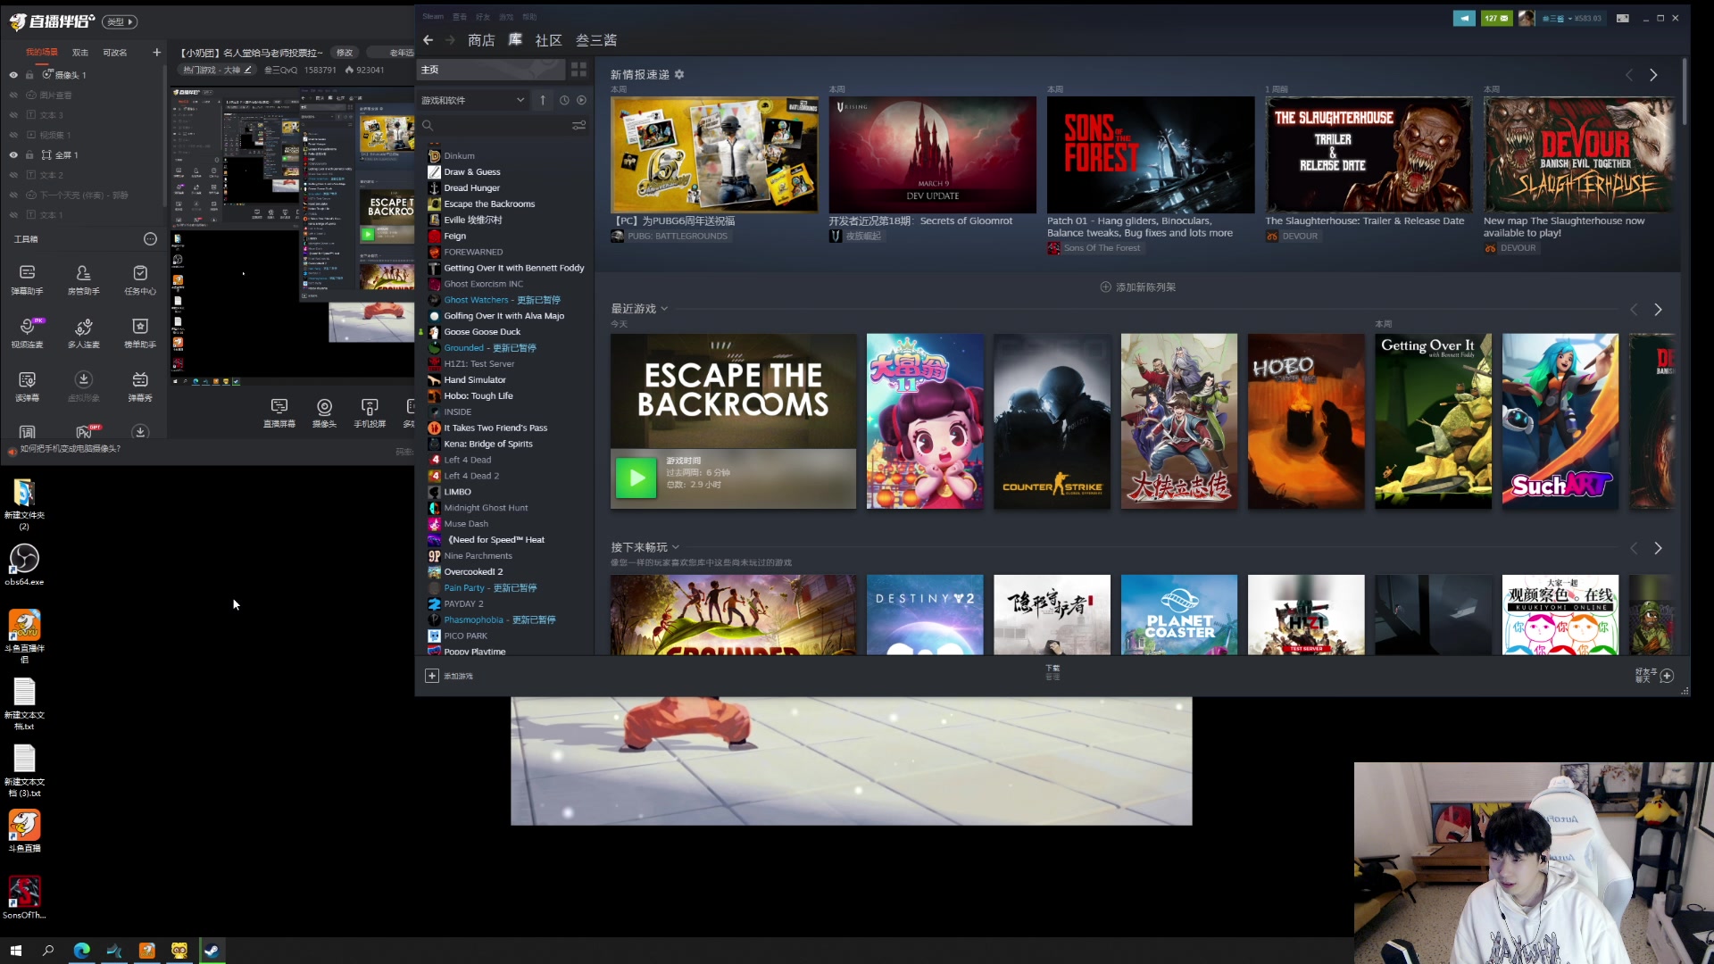The width and height of the screenshot is (1714, 964).
Task: Select Left 4 Dead 2 in library list
Action: (x=471, y=476)
